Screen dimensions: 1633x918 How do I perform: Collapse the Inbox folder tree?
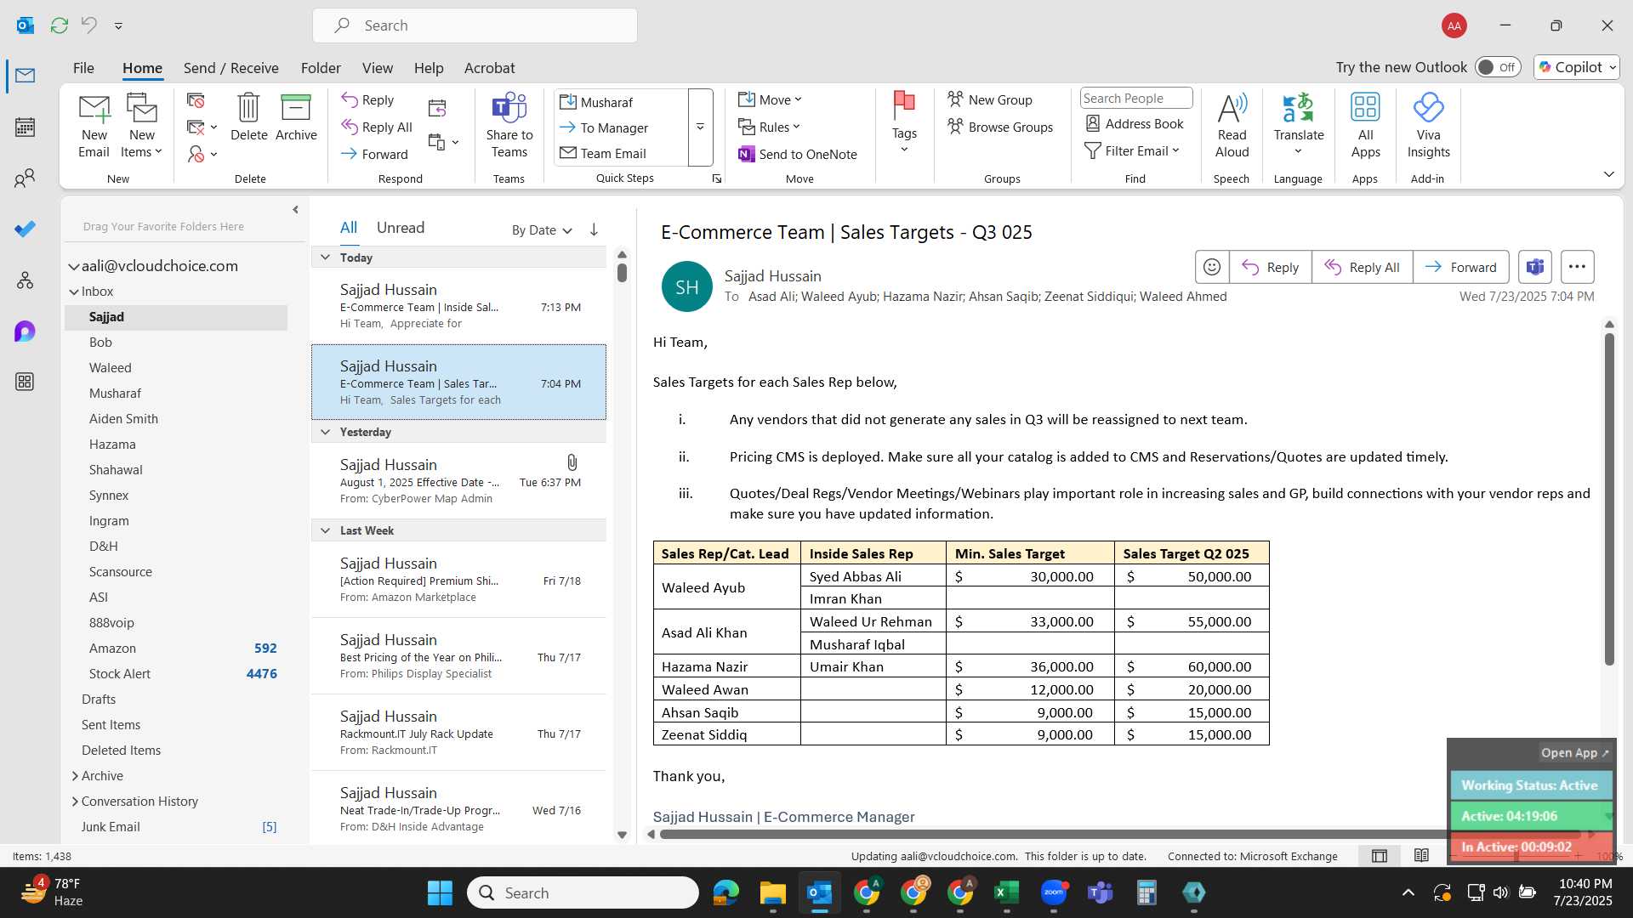point(74,292)
